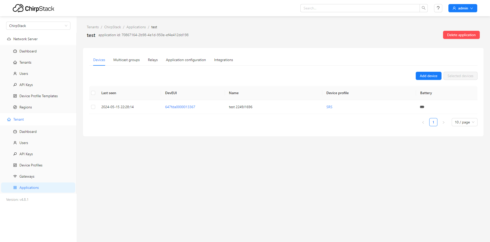The height and width of the screenshot is (242, 490).
Task: Open the 10 / page size dropdown
Action: [x=464, y=122]
